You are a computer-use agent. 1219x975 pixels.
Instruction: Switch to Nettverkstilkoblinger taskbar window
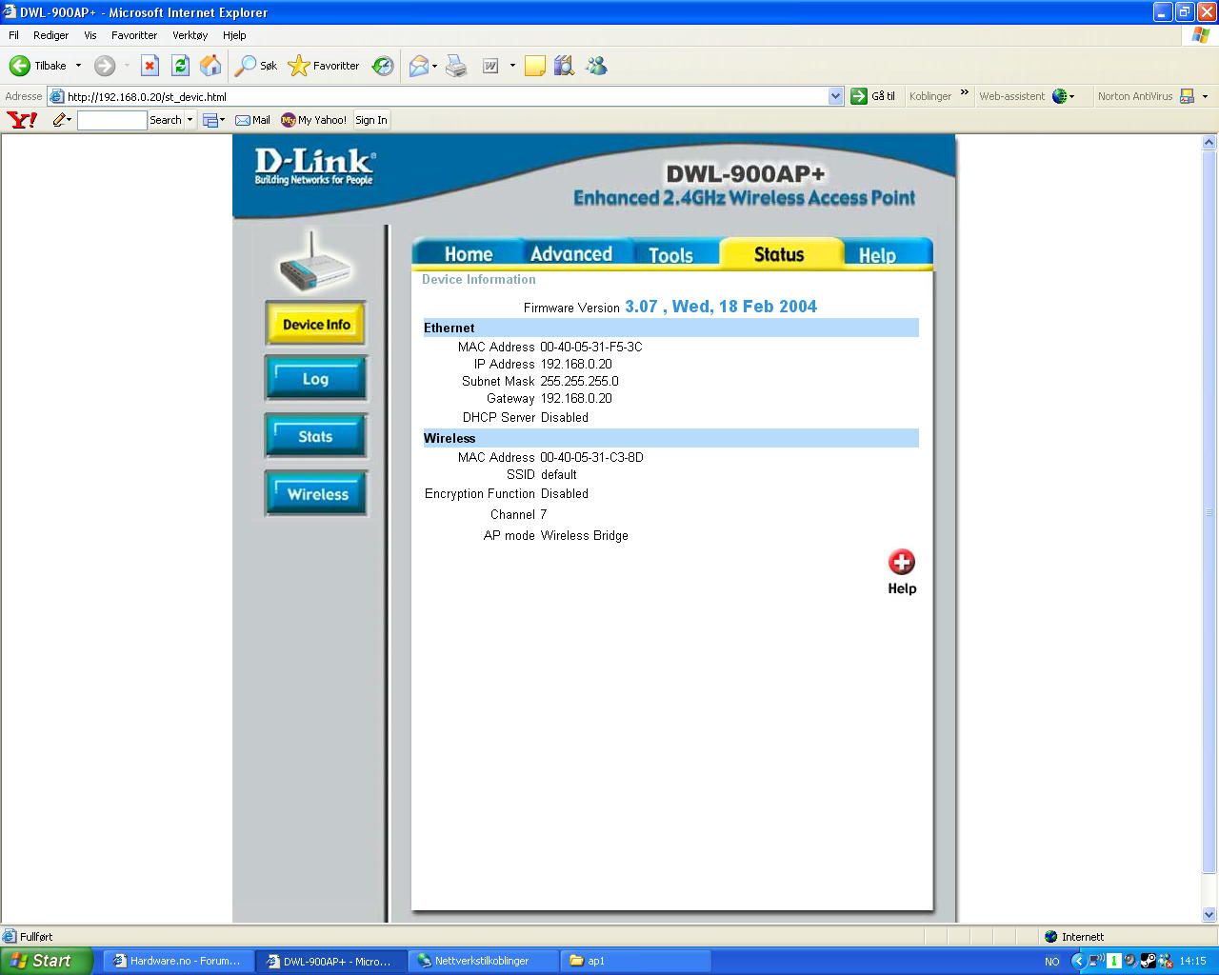click(x=484, y=961)
